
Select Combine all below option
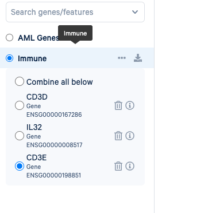click(20, 81)
